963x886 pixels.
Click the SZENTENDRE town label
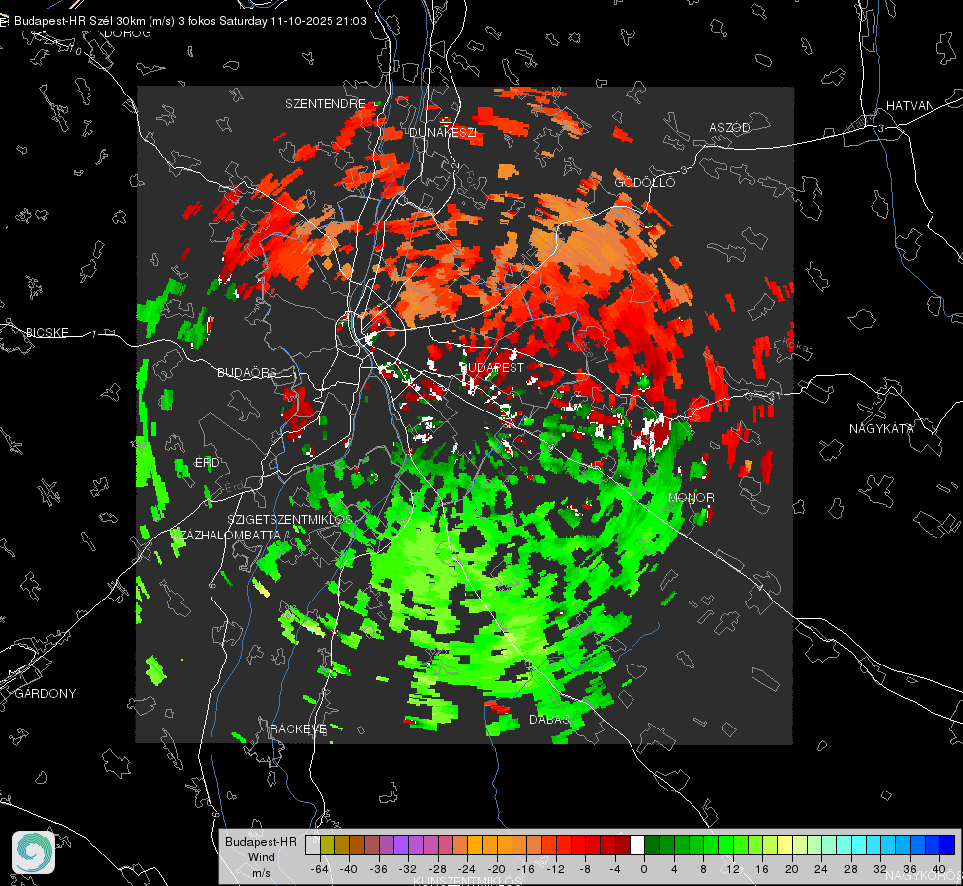point(326,104)
